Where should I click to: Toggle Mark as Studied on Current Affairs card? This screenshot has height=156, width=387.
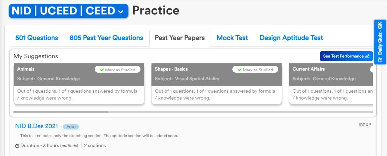(372, 70)
